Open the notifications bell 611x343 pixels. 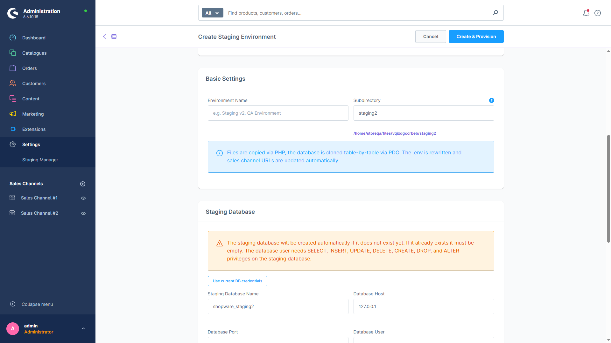click(586, 13)
